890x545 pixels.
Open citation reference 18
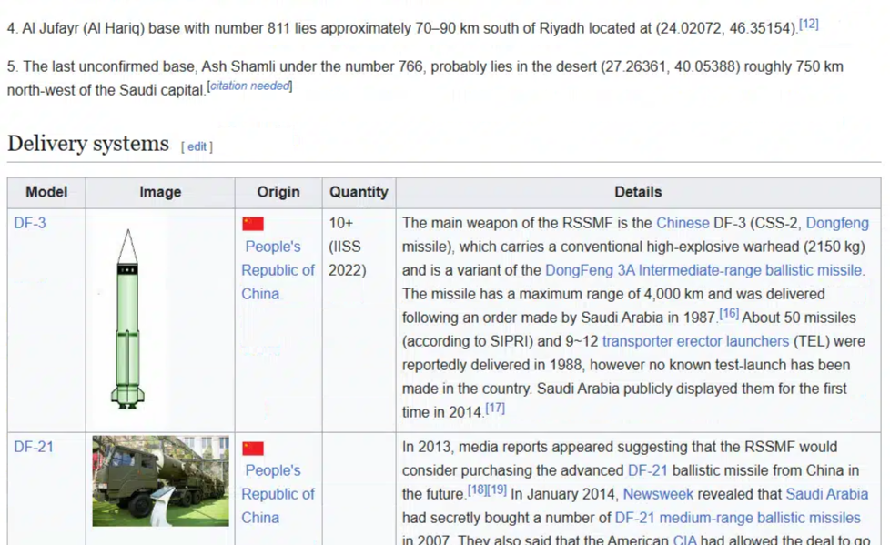pyautogui.click(x=478, y=489)
